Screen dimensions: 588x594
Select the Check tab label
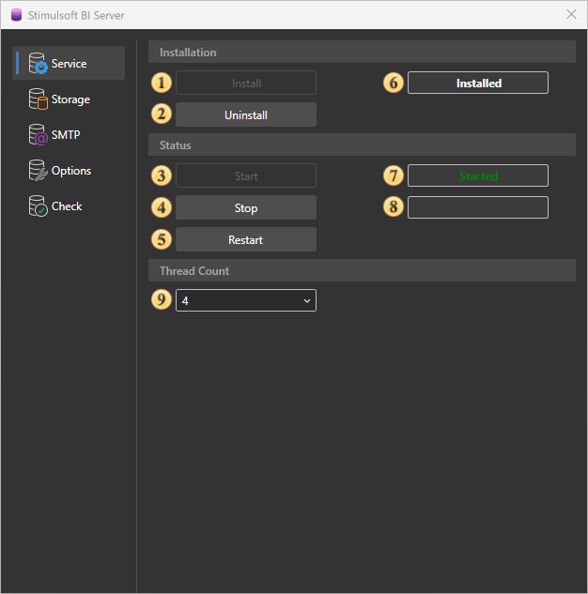(67, 206)
